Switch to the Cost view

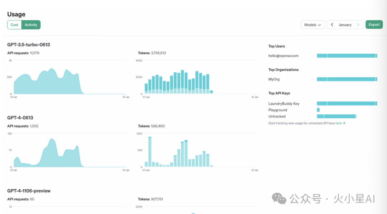[14, 25]
